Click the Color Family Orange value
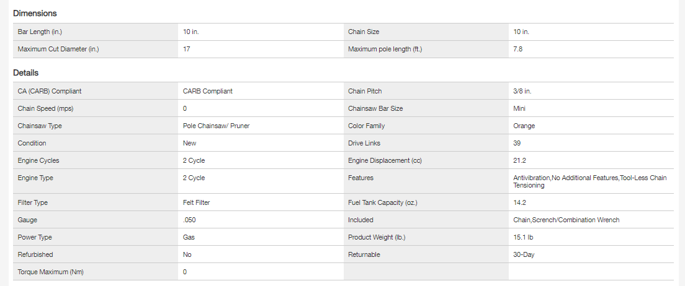Image resolution: width=685 pixels, height=286 pixels. pos(524,126)
